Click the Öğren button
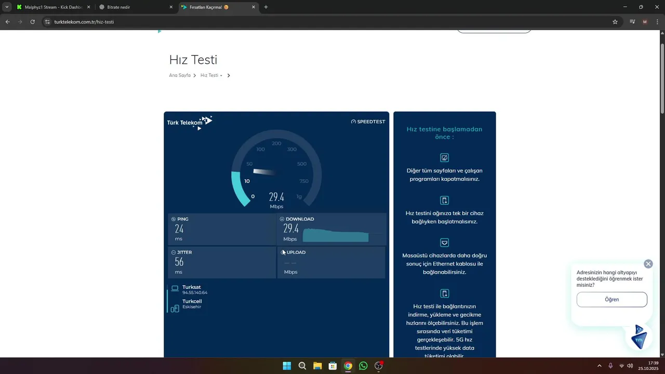This screenshot has width=665, height=374. [x=612, y=300]
